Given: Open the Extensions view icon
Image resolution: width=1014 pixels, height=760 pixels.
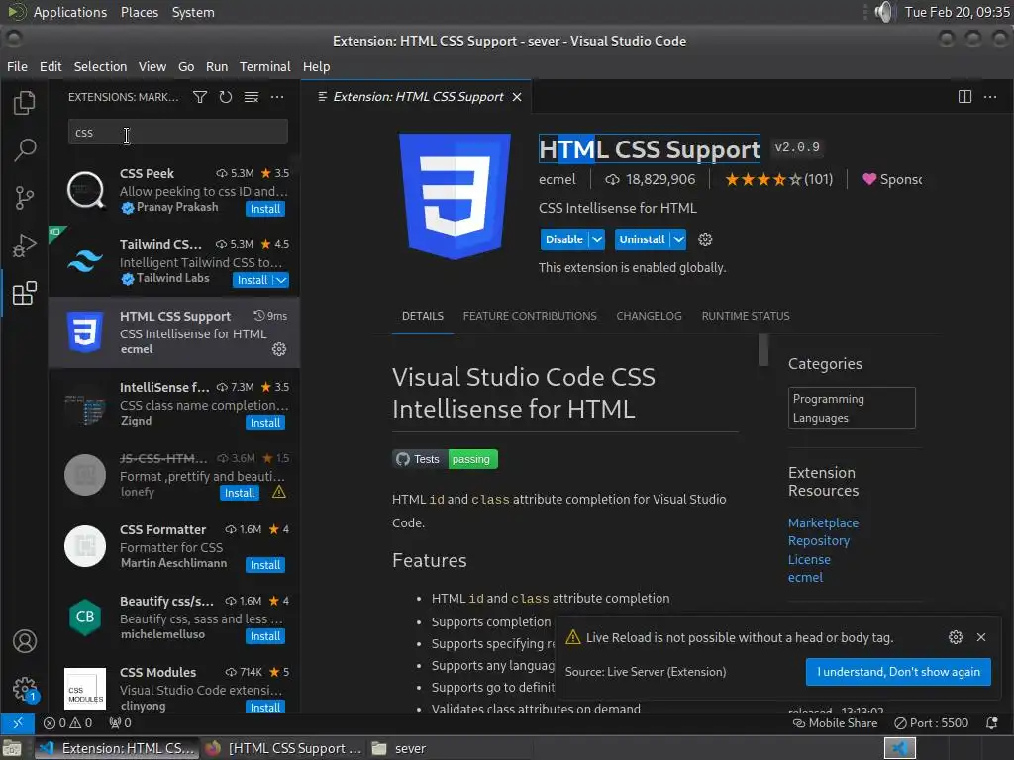Looking at the screenshot, I should click(24, 293).
